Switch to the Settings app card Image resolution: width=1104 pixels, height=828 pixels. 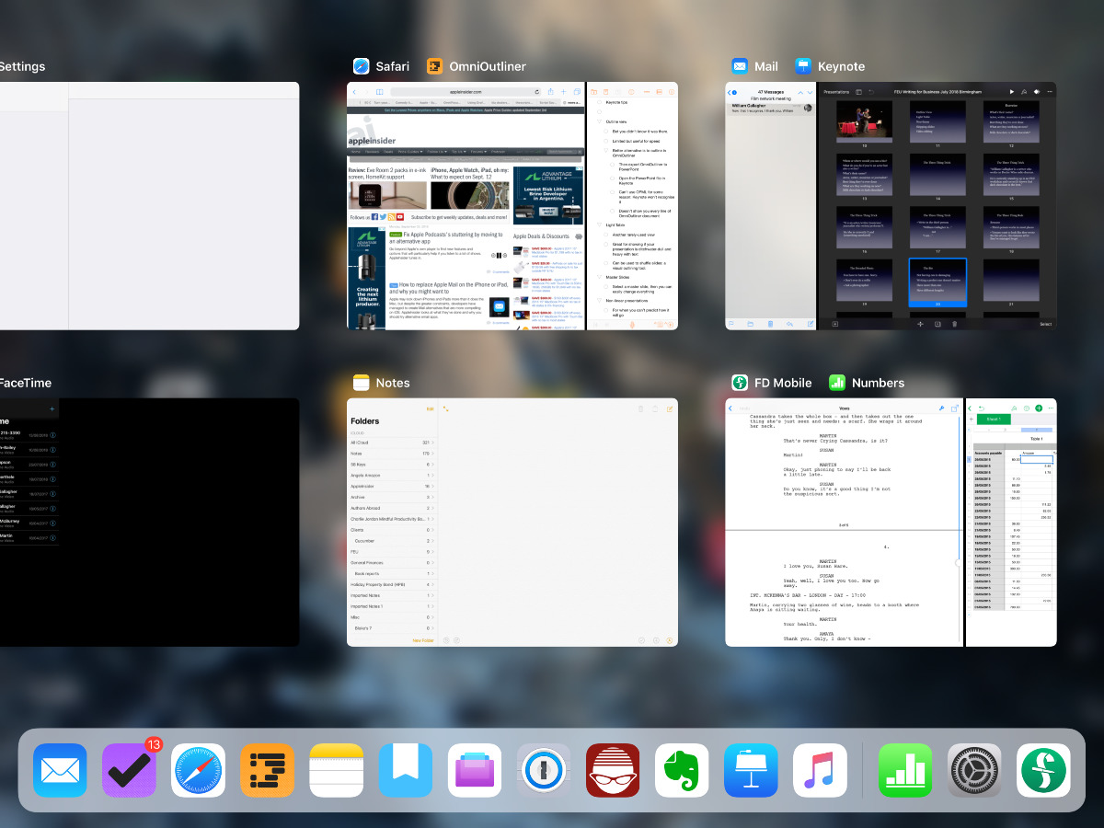tap(149, 206)
